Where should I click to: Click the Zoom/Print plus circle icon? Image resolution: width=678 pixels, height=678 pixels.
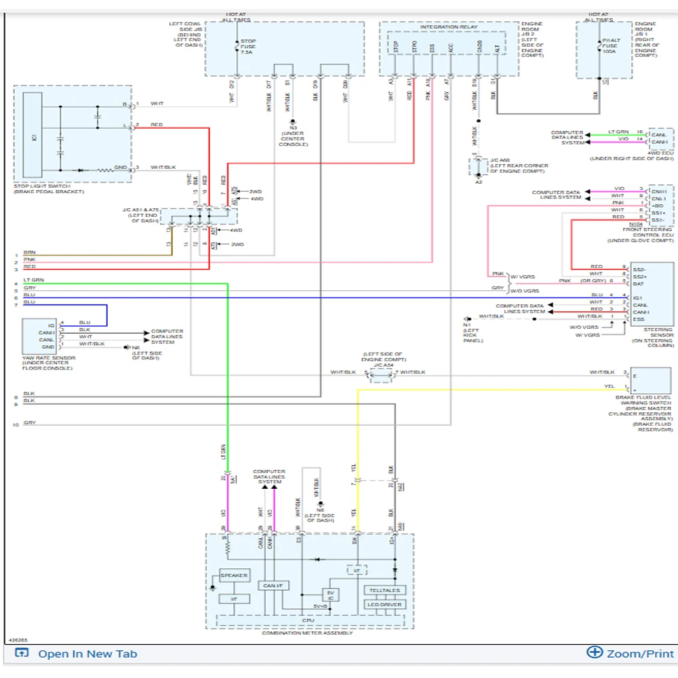coord(595,652)
